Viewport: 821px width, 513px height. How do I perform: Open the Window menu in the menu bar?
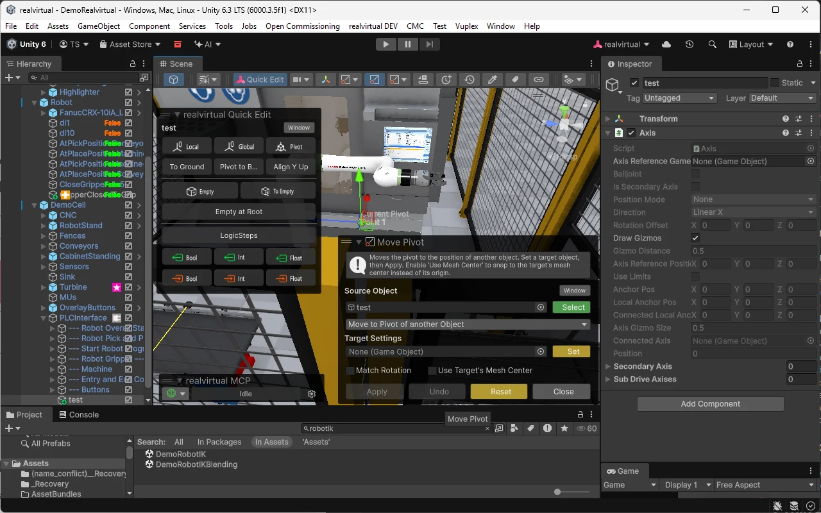[x=501, y=26]
